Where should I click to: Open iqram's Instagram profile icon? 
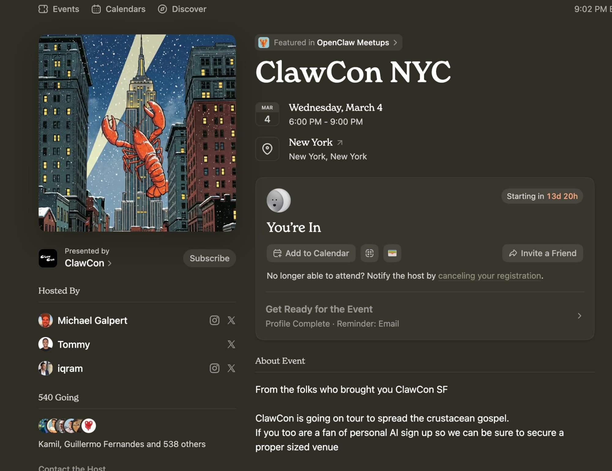(x=214, y=368)
